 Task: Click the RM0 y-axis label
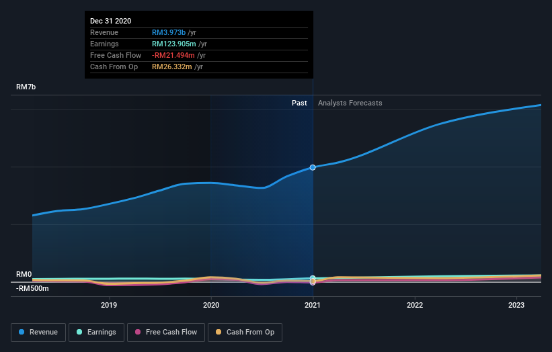(24, 274)
